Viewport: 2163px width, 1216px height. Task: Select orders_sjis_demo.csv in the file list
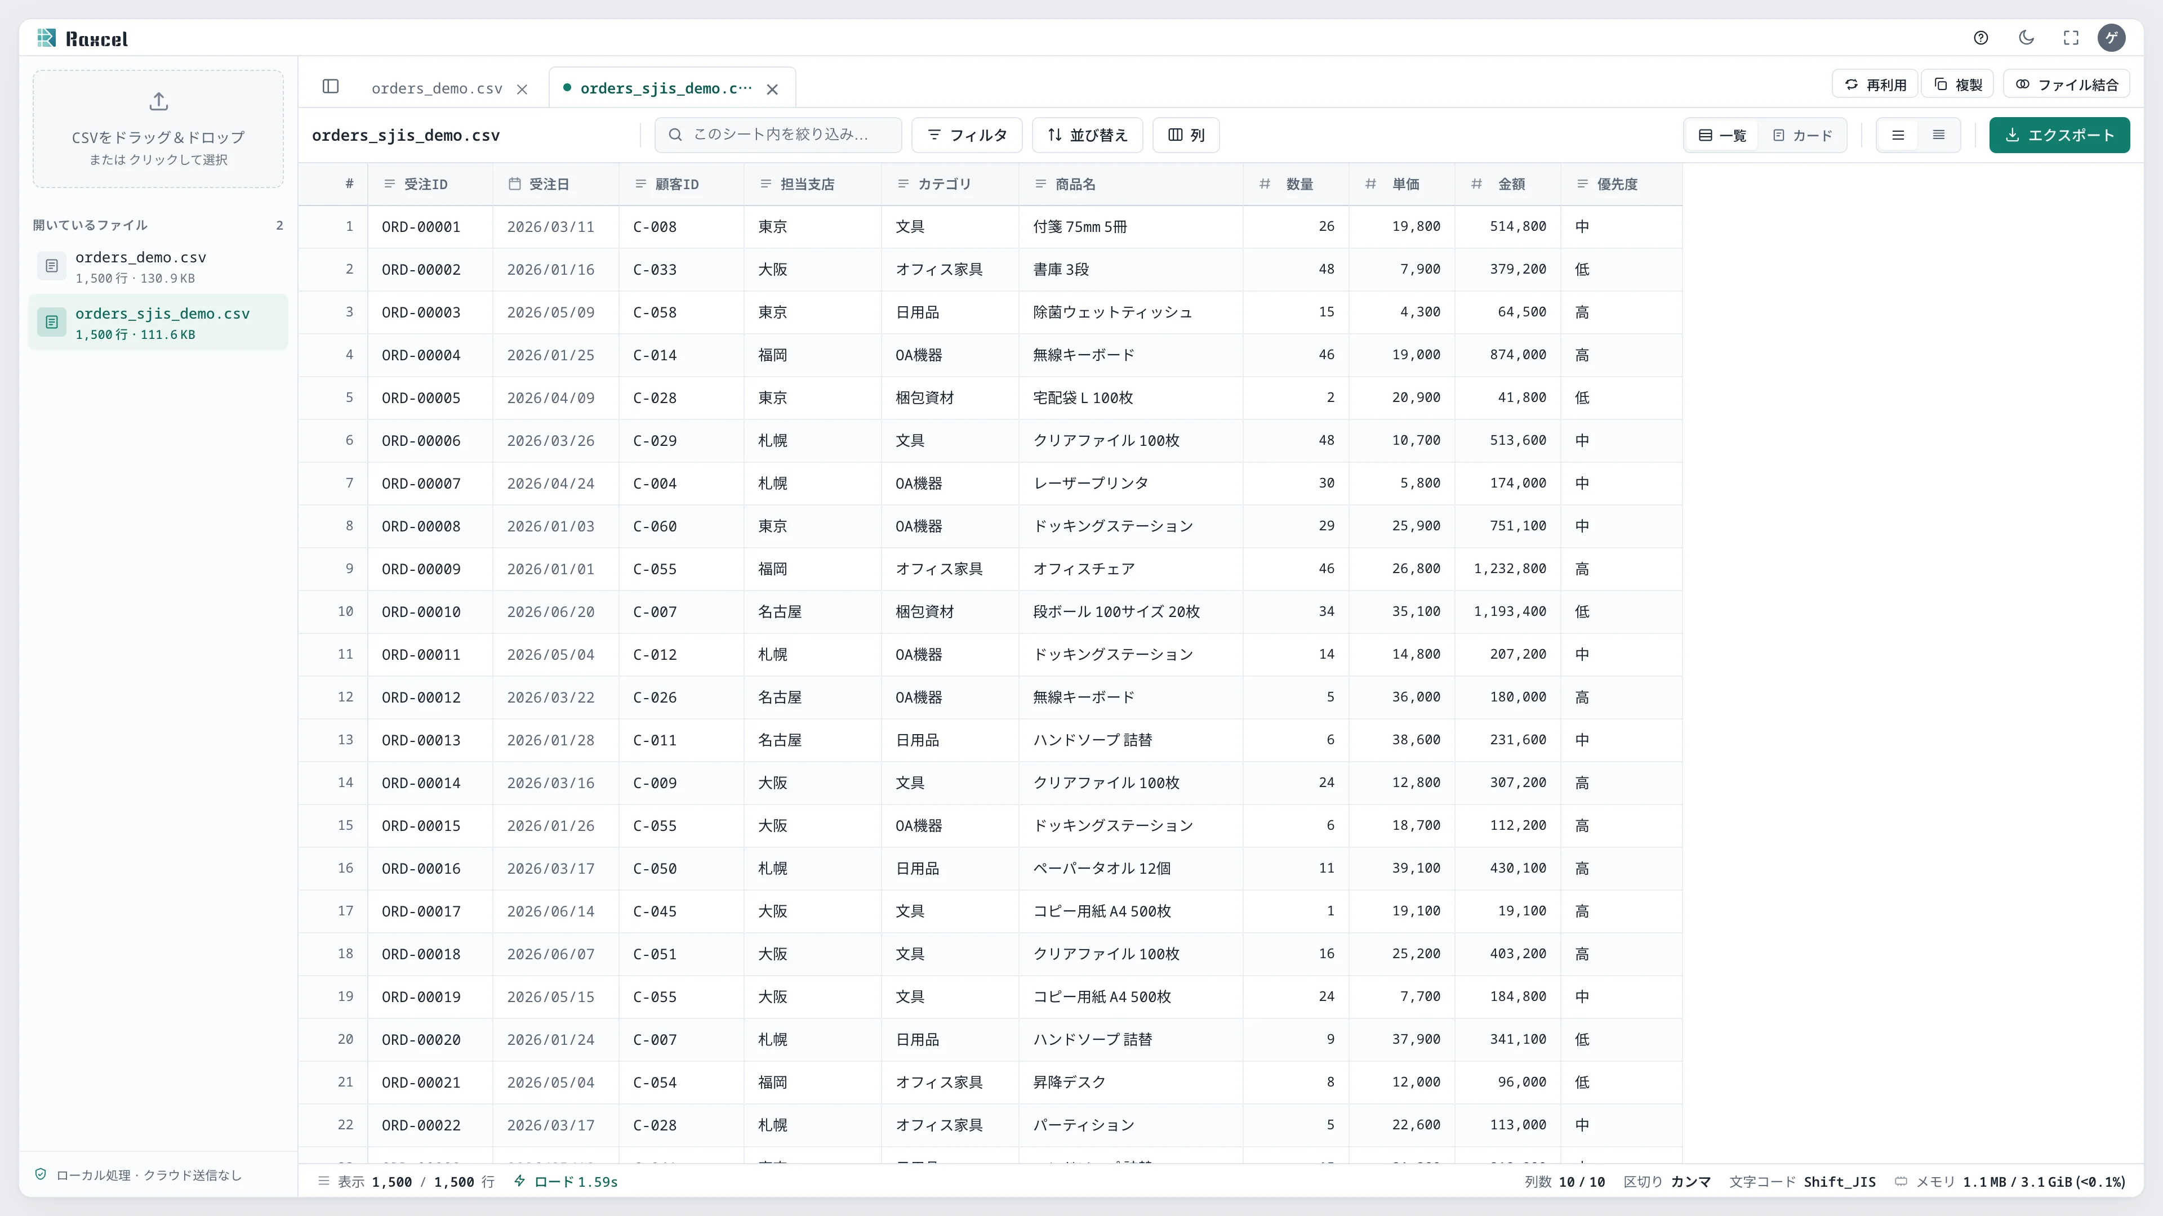(158, 322)
